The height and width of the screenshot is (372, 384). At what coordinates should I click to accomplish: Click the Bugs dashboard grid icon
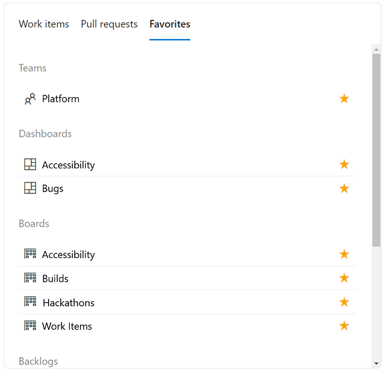pos(30,188)
